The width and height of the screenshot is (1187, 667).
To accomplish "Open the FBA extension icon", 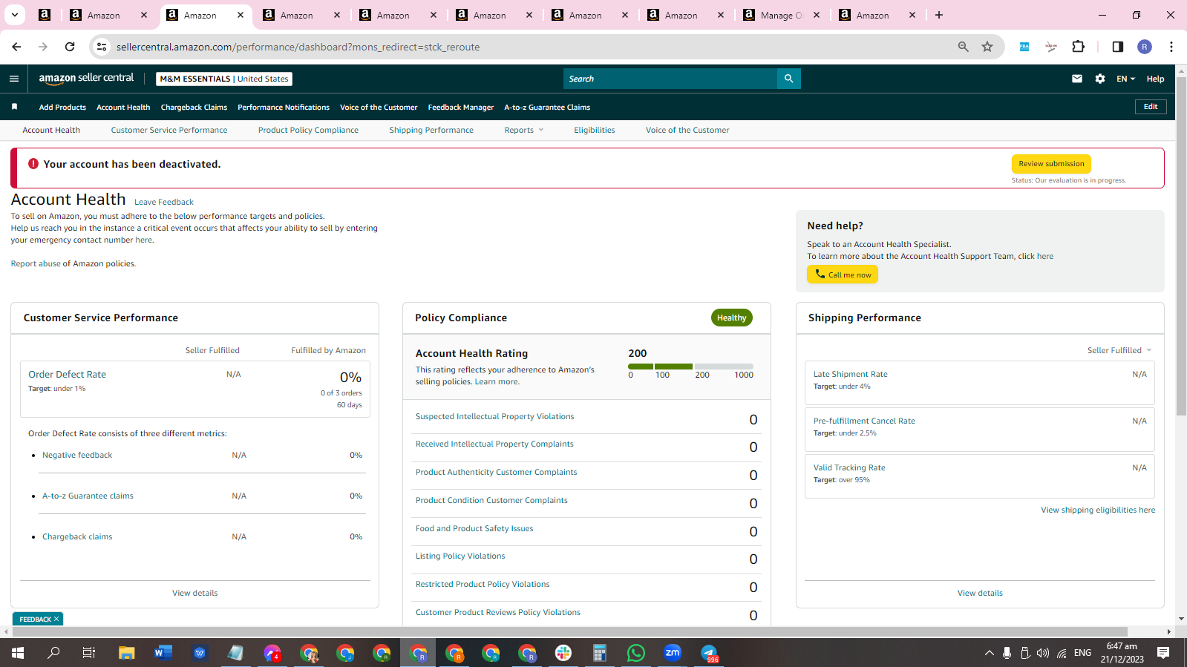I will tap(1024, 47).
